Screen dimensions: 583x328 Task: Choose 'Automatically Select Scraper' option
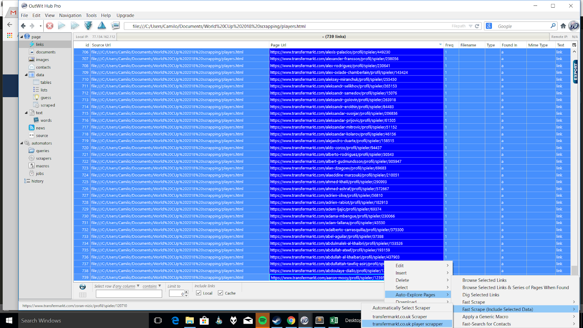pyautogui.click(x=401, y=308)
